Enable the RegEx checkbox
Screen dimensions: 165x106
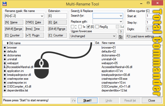[x=97, y=27]
